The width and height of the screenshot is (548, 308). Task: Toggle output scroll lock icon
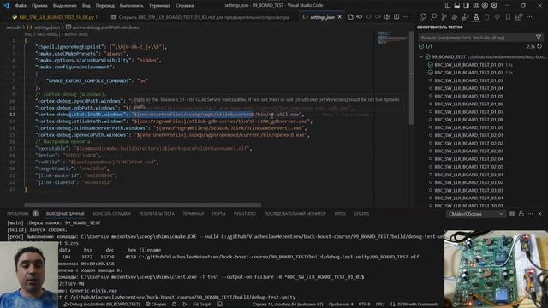point(521,214)
